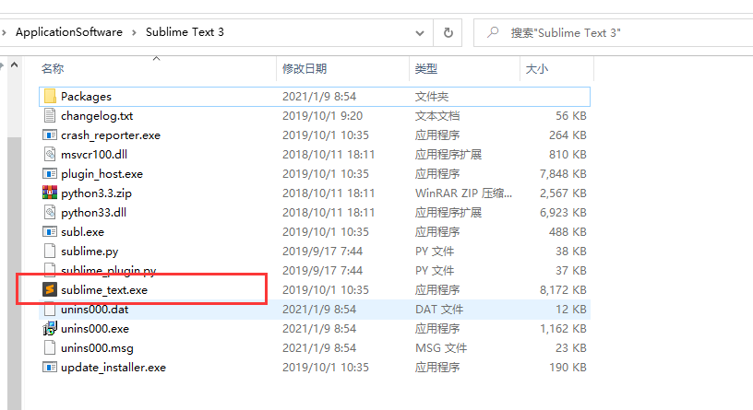Select the file name subl.exe

[x=83, y=231]
